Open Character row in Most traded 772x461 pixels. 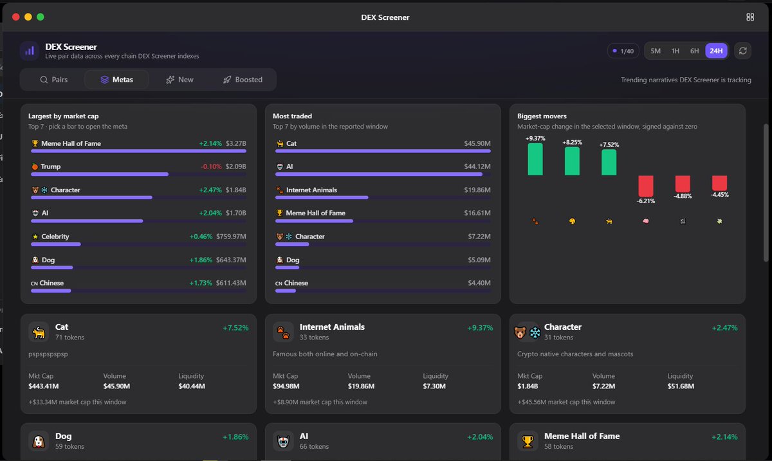[x=383, y=239]
